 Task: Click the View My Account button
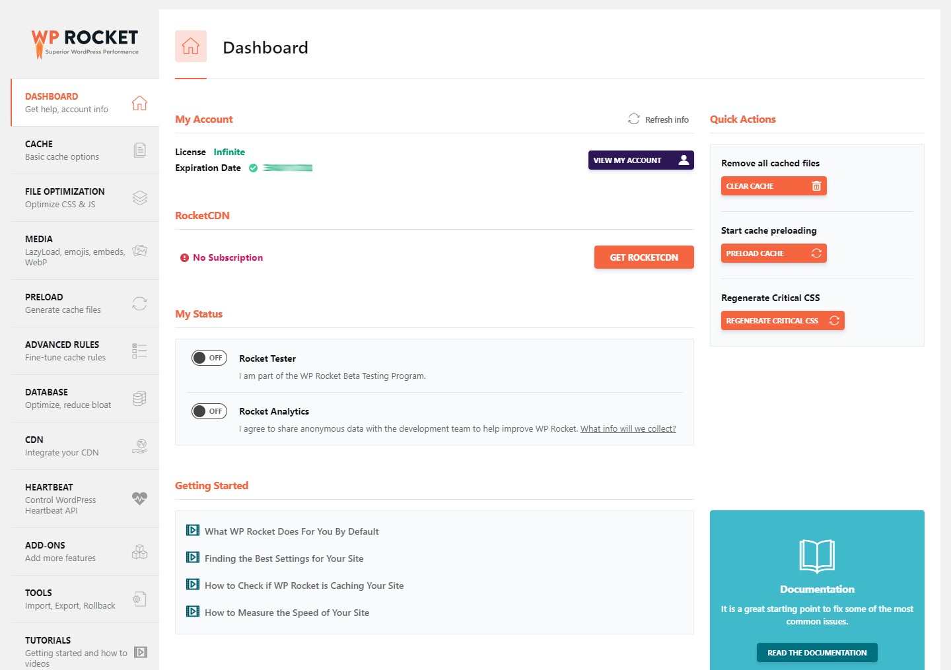[x=641, y=160]
